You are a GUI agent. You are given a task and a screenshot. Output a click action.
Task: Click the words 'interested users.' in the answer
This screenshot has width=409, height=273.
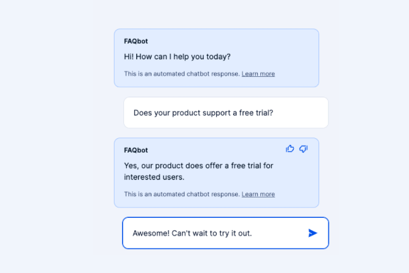pos(154,177)
